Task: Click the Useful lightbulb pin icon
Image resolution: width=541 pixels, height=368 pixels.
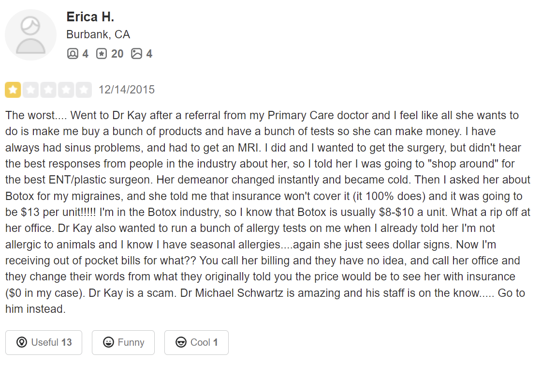Action: pyautogui.click(x=22, y=342)
